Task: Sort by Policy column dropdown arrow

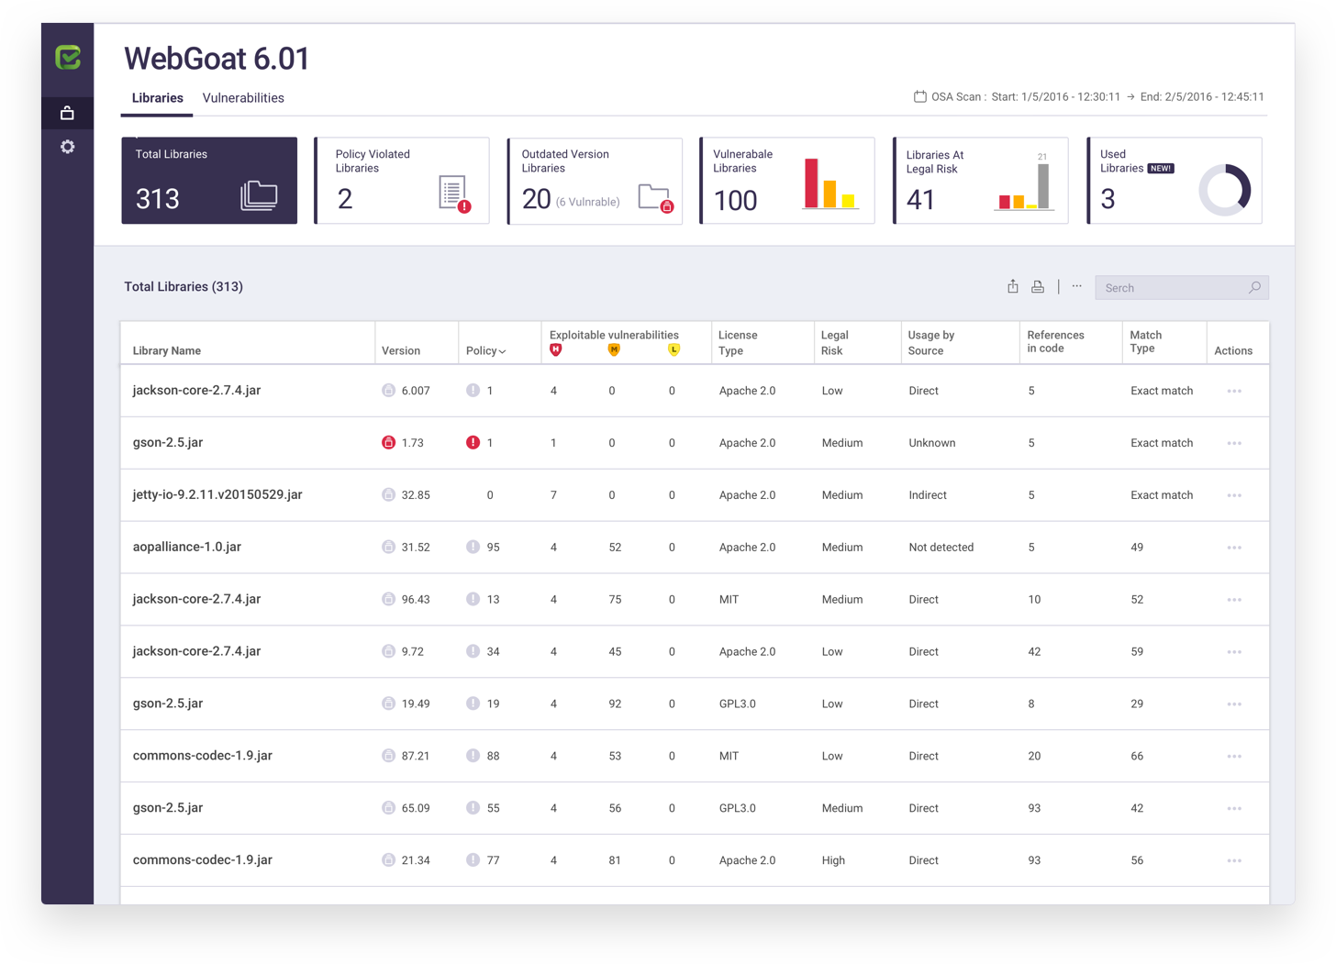Action: coord(503,351)
